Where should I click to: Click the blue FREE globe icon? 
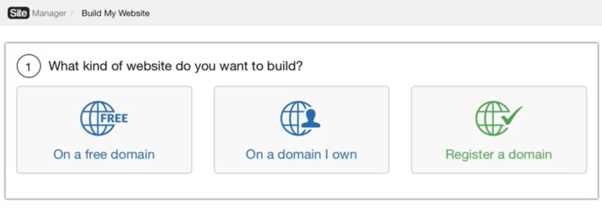pyautogui.click(x=104, y=118)
